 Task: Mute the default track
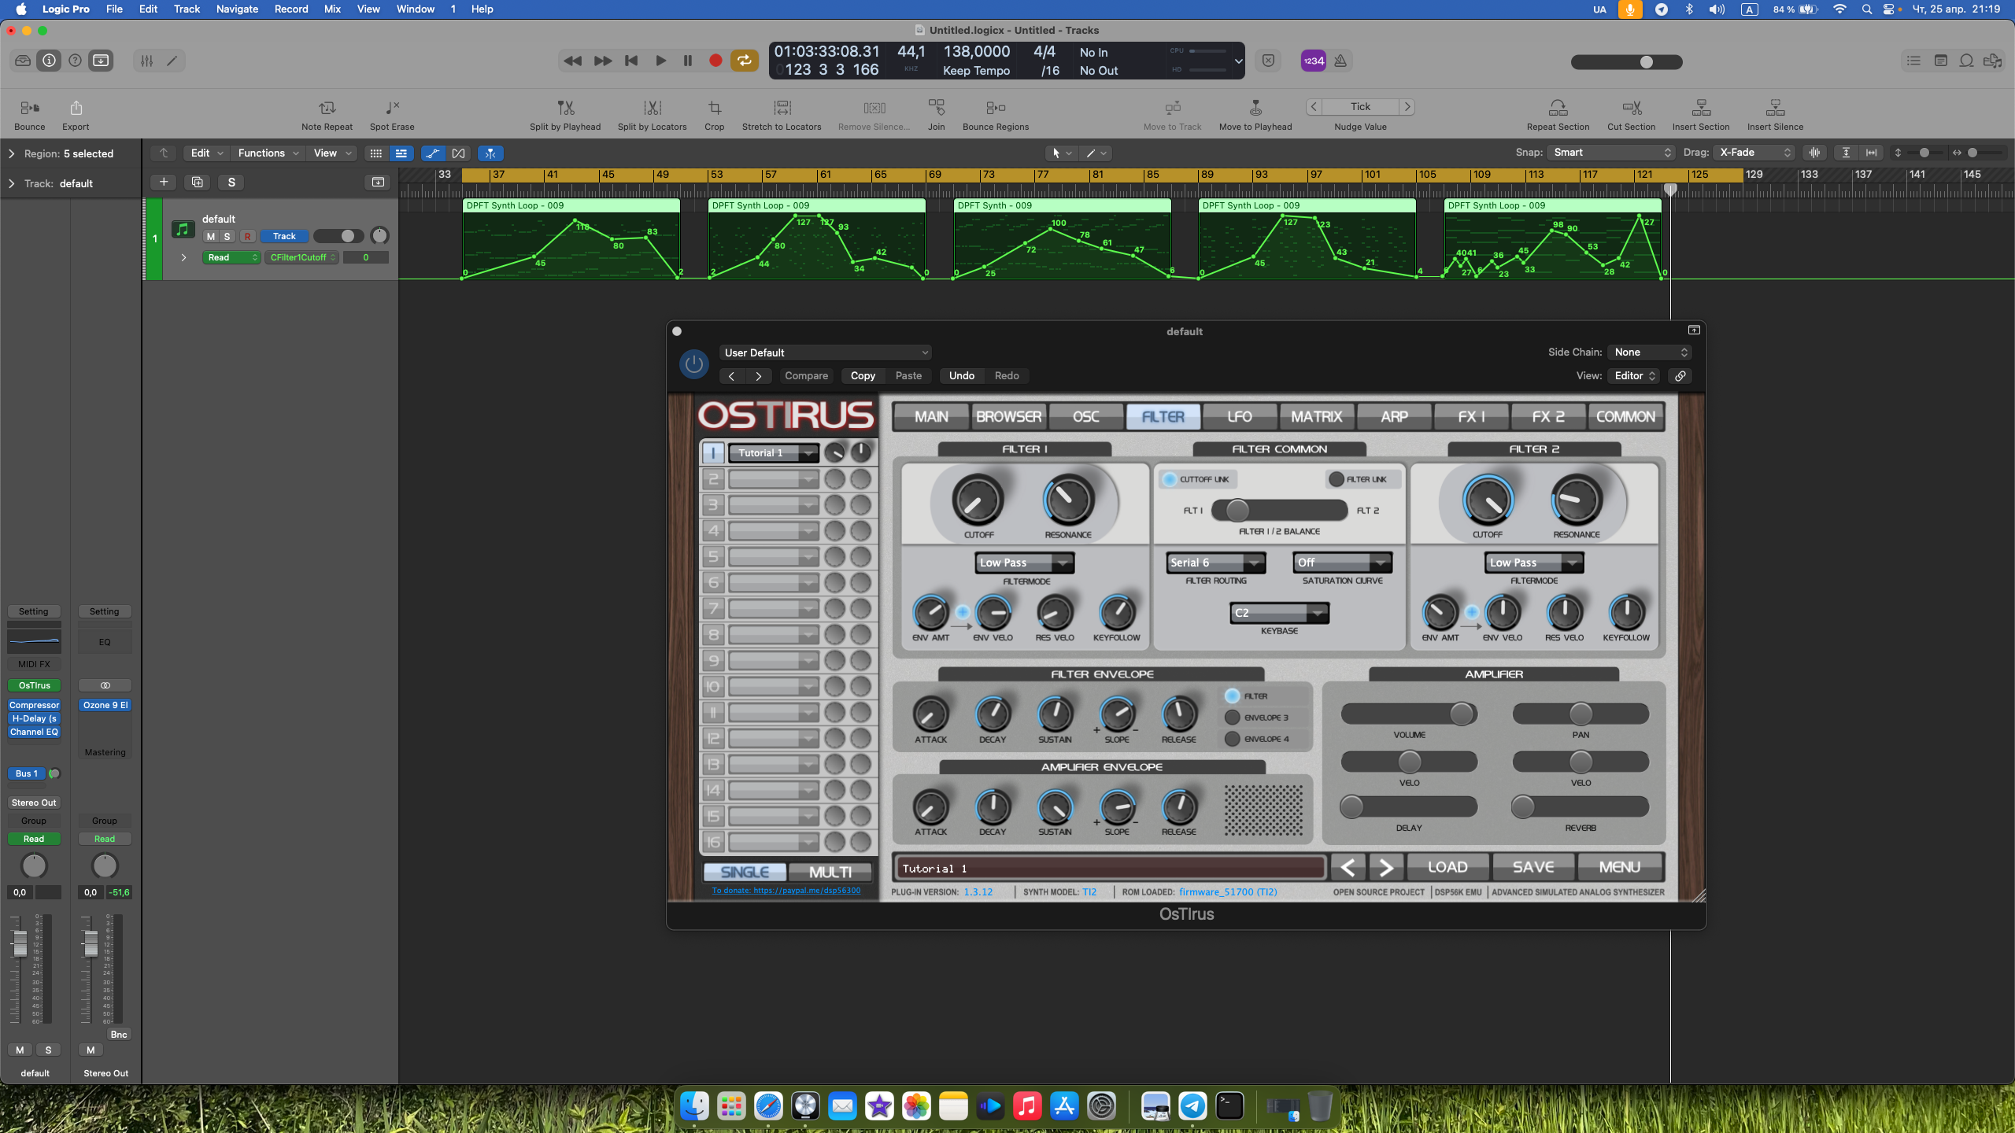[210, 236]
